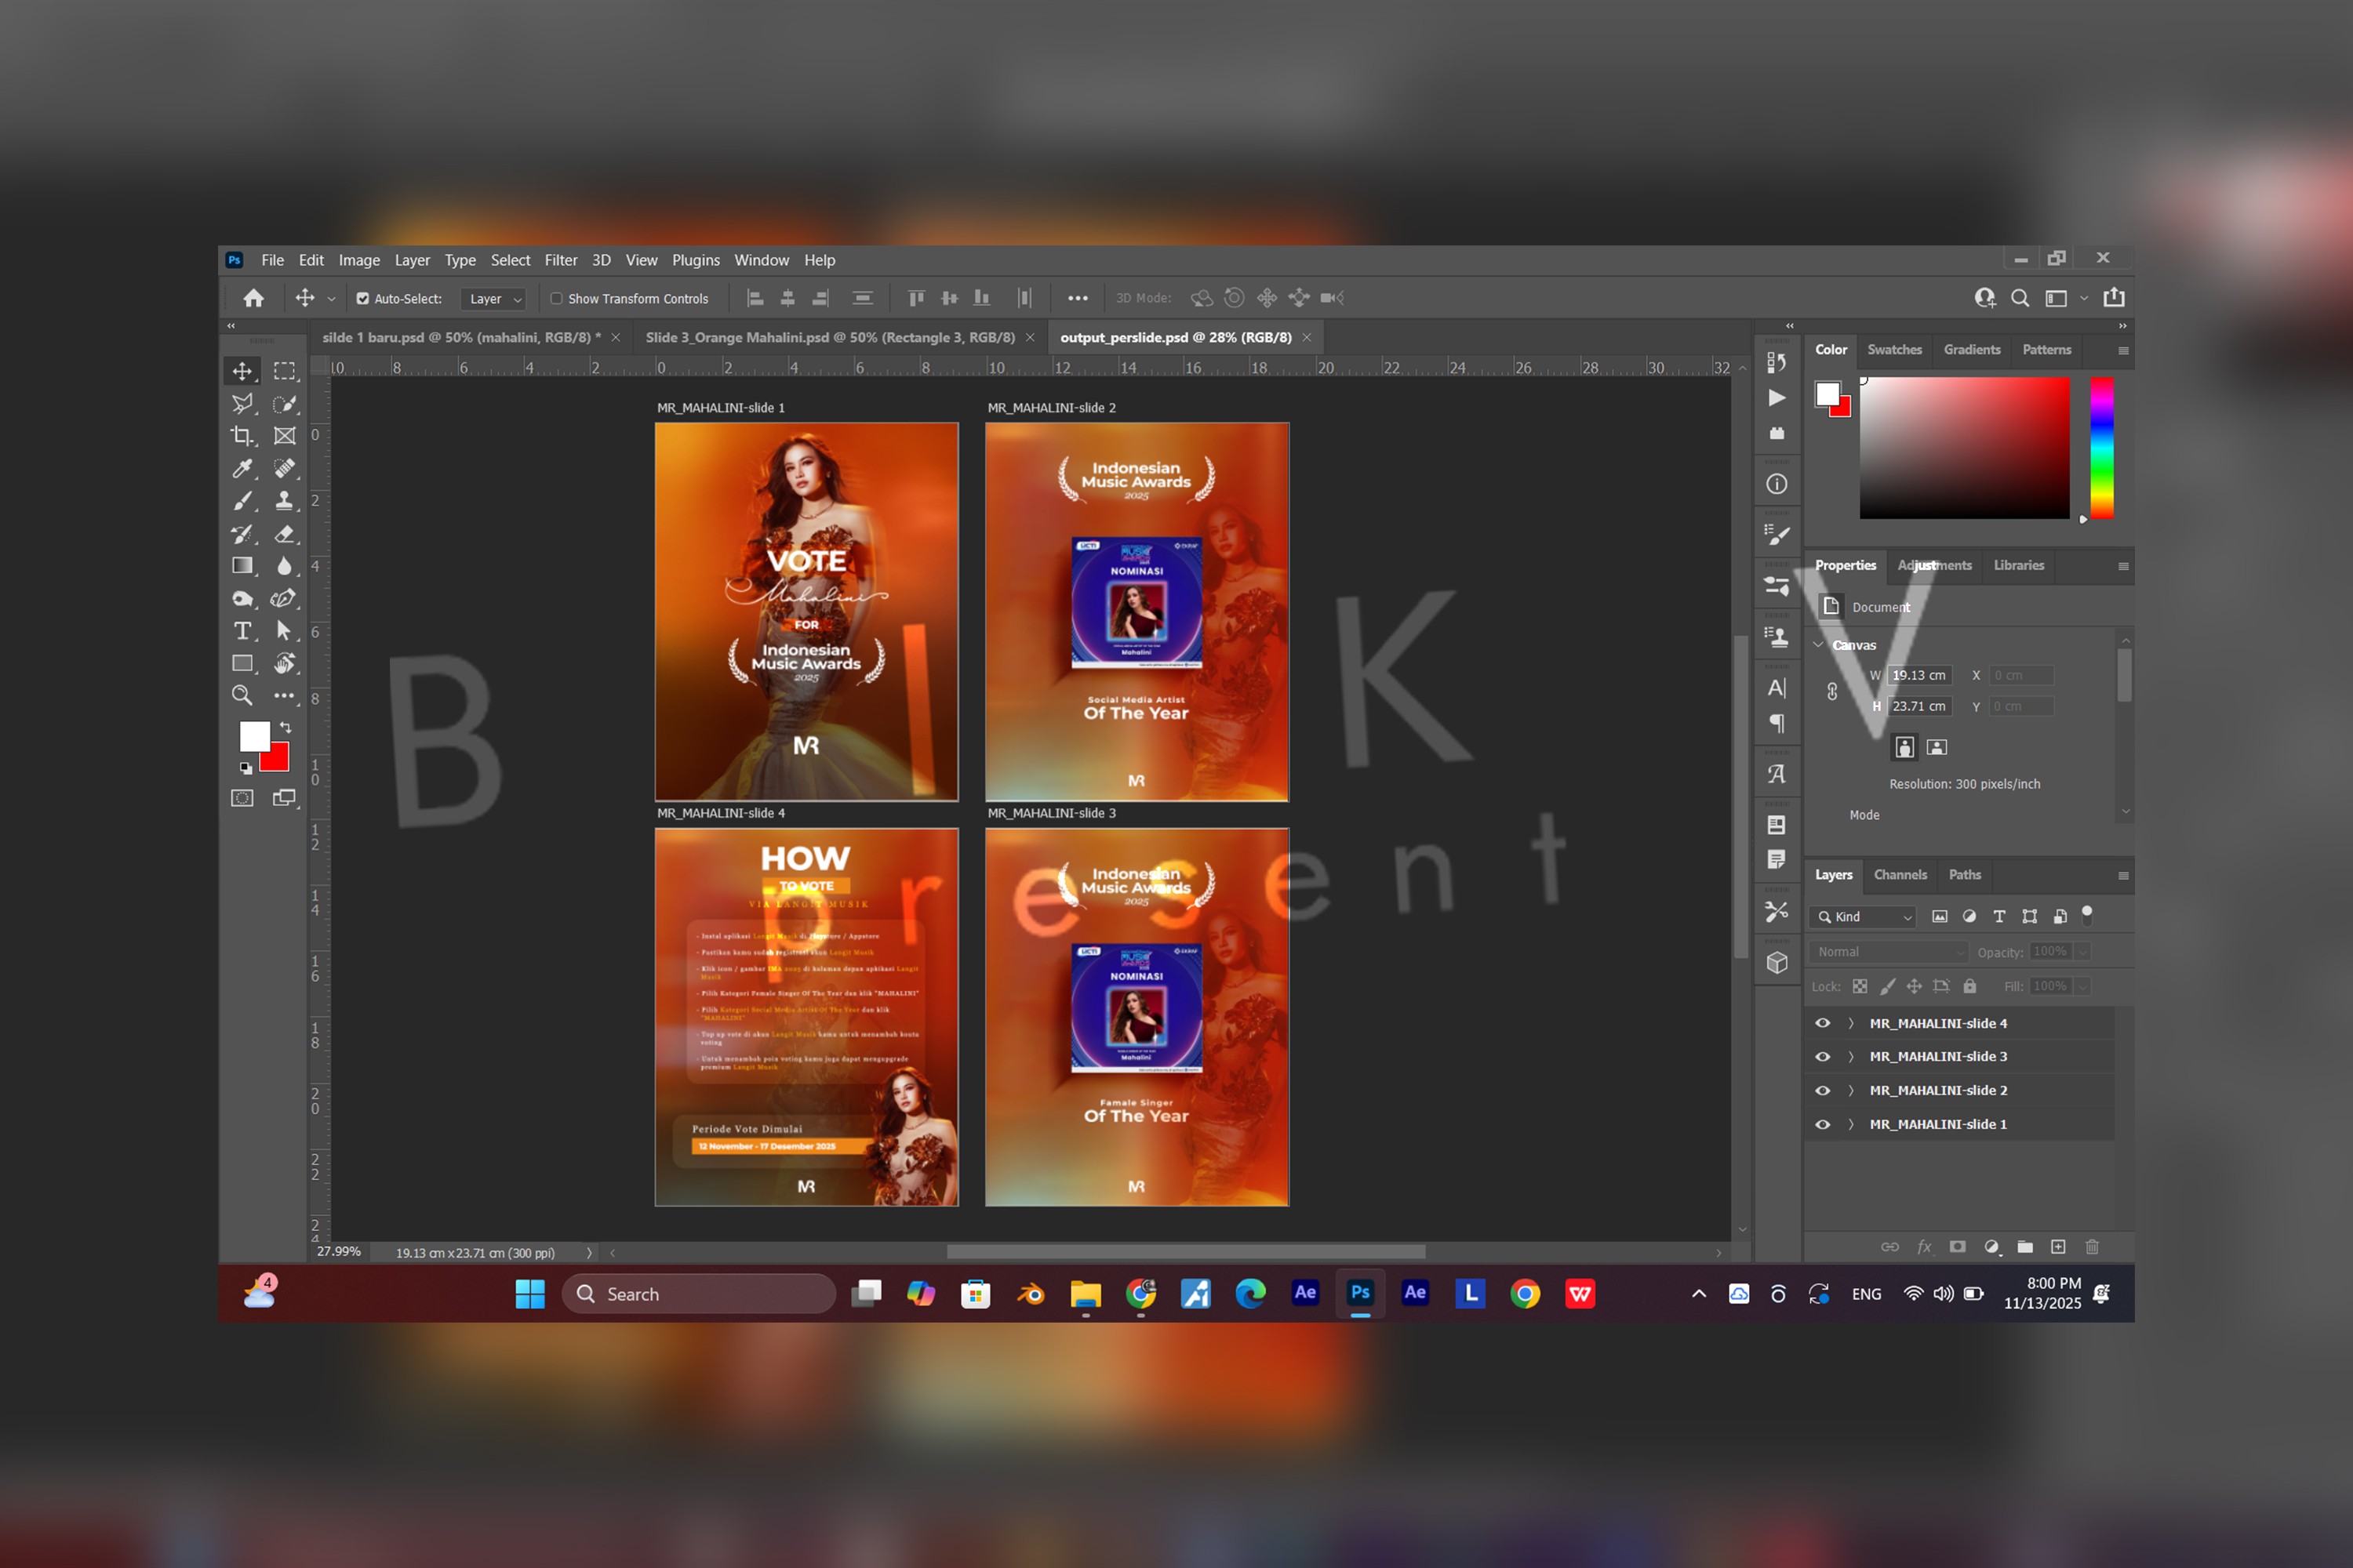Screen dimensions: 2353x1568
Task: Select MR_MAHALINI-slide 2 layer group name
Action: click(1938, 1091)
